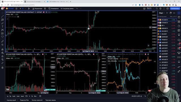
Task: Toggle eye icon on bottom-right chart legend
Action: (x=148, y=54)
